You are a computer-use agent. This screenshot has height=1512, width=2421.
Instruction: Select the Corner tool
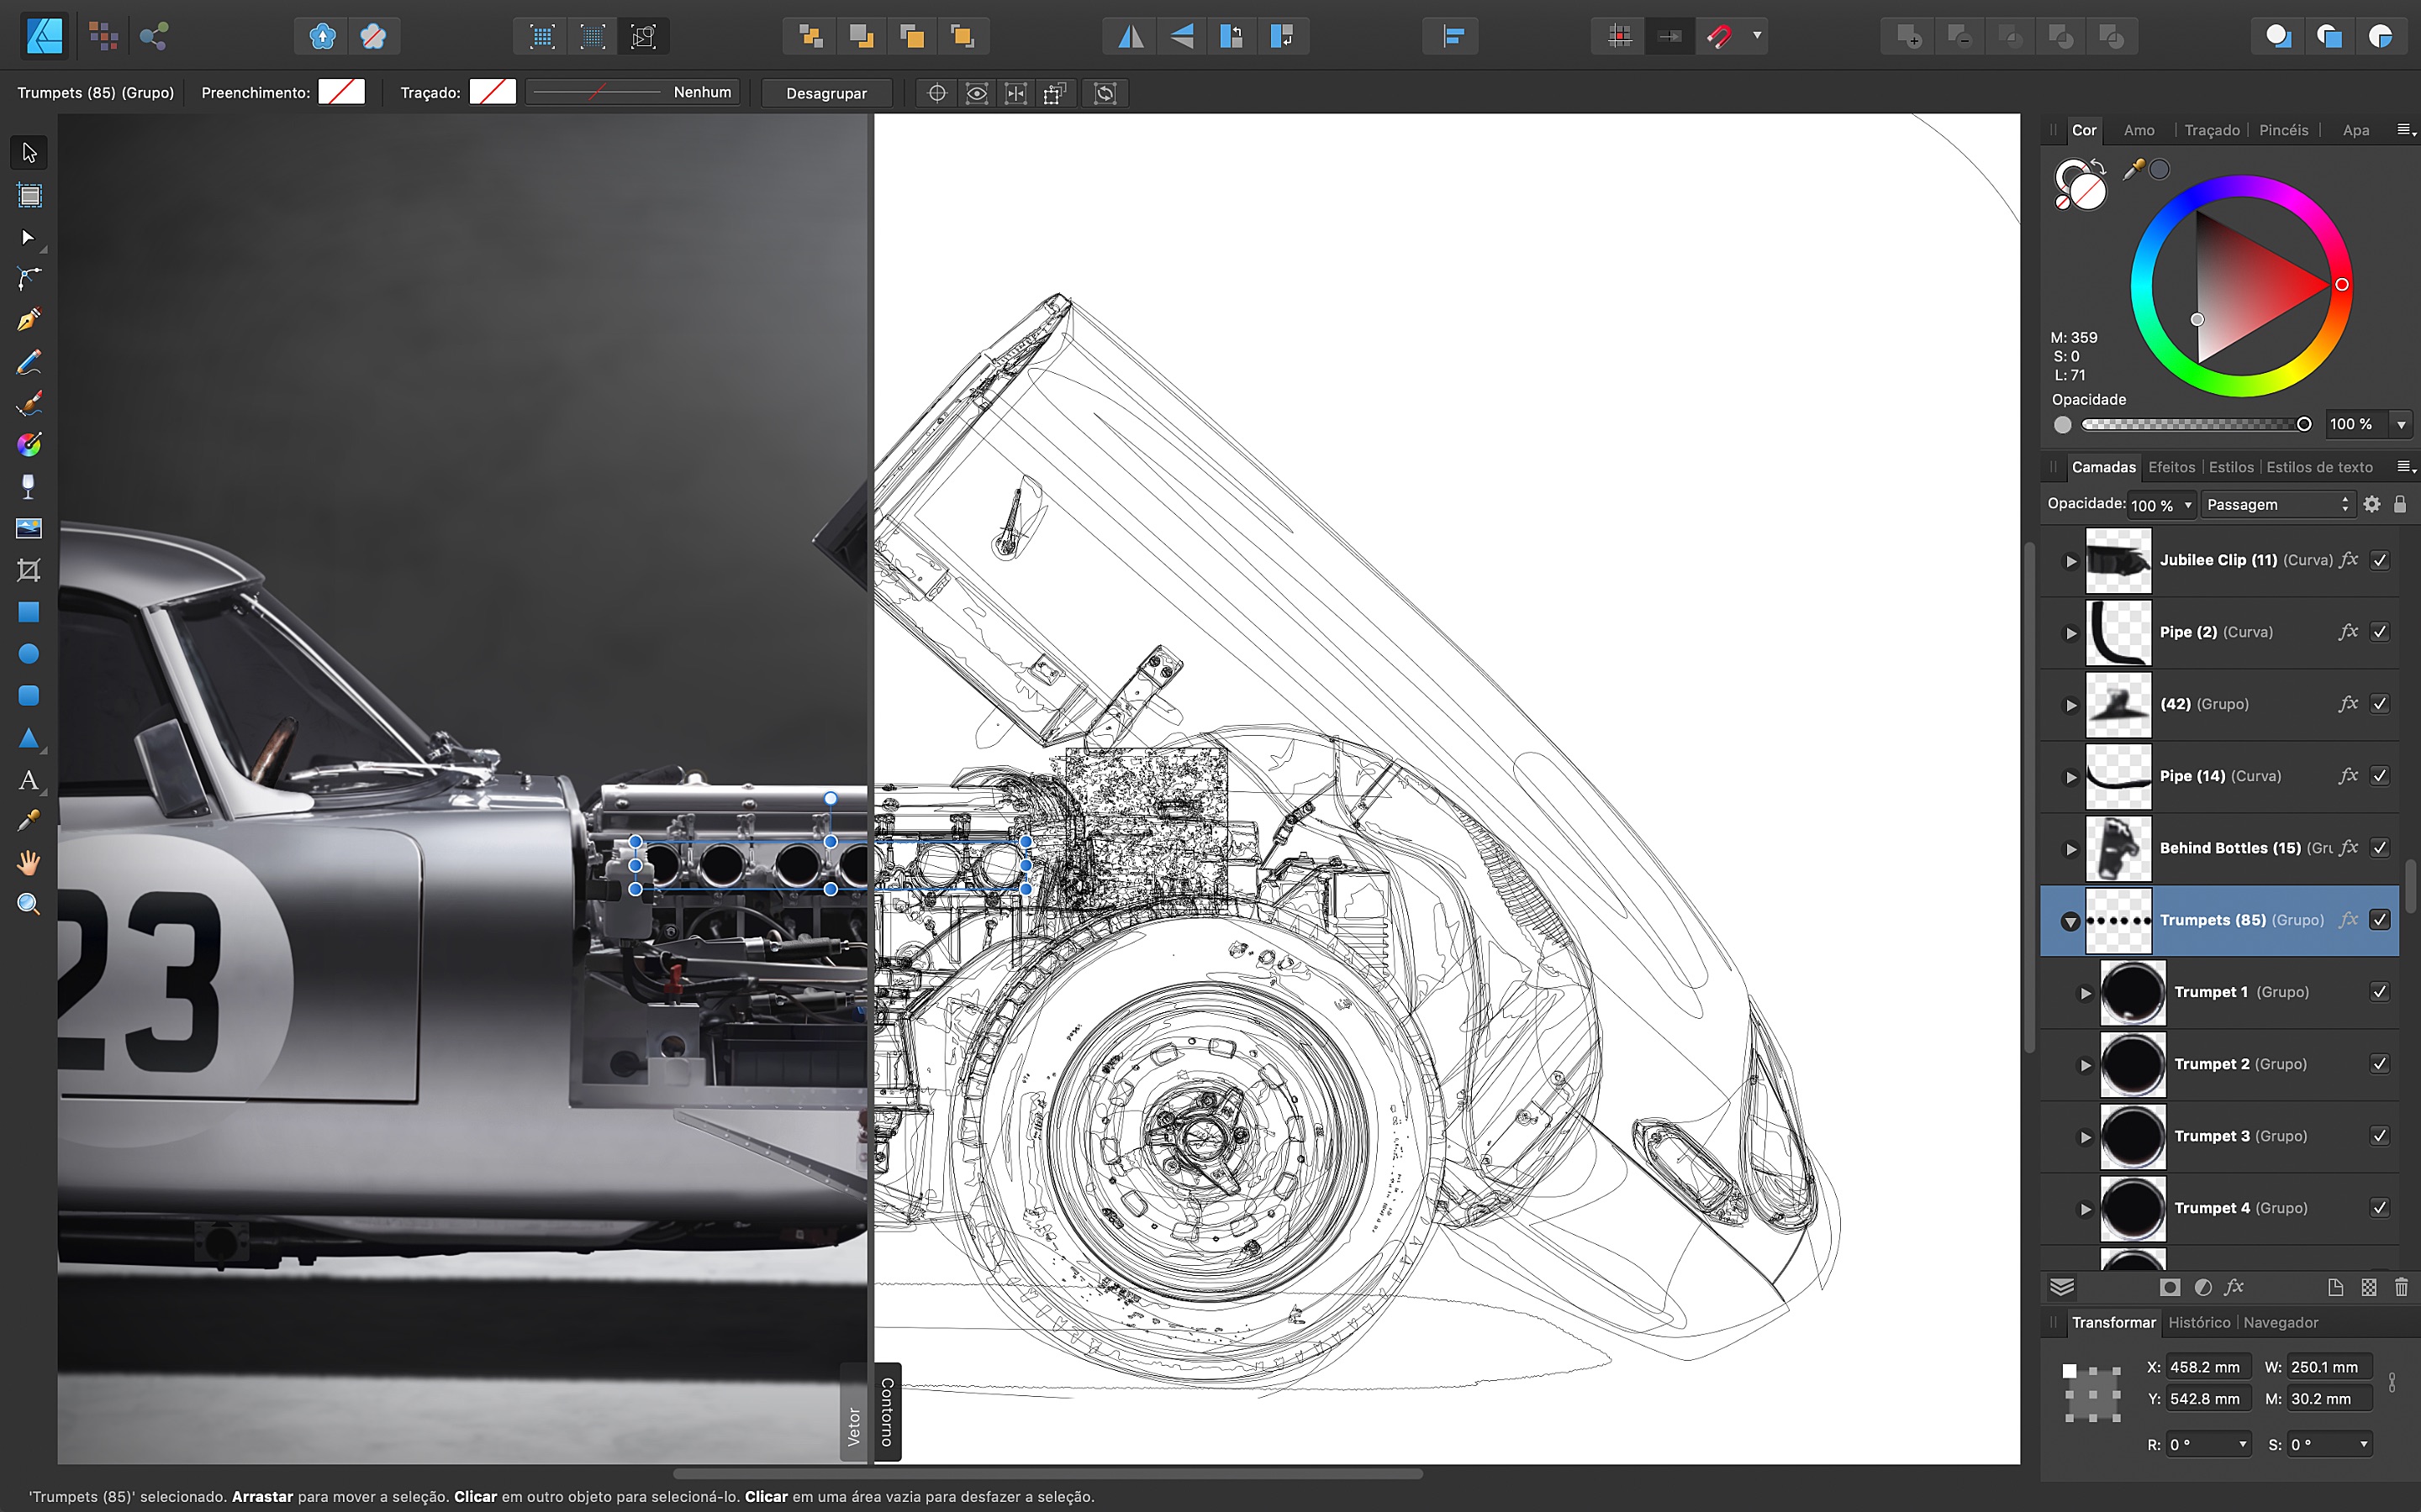click(x=29, y=278)
